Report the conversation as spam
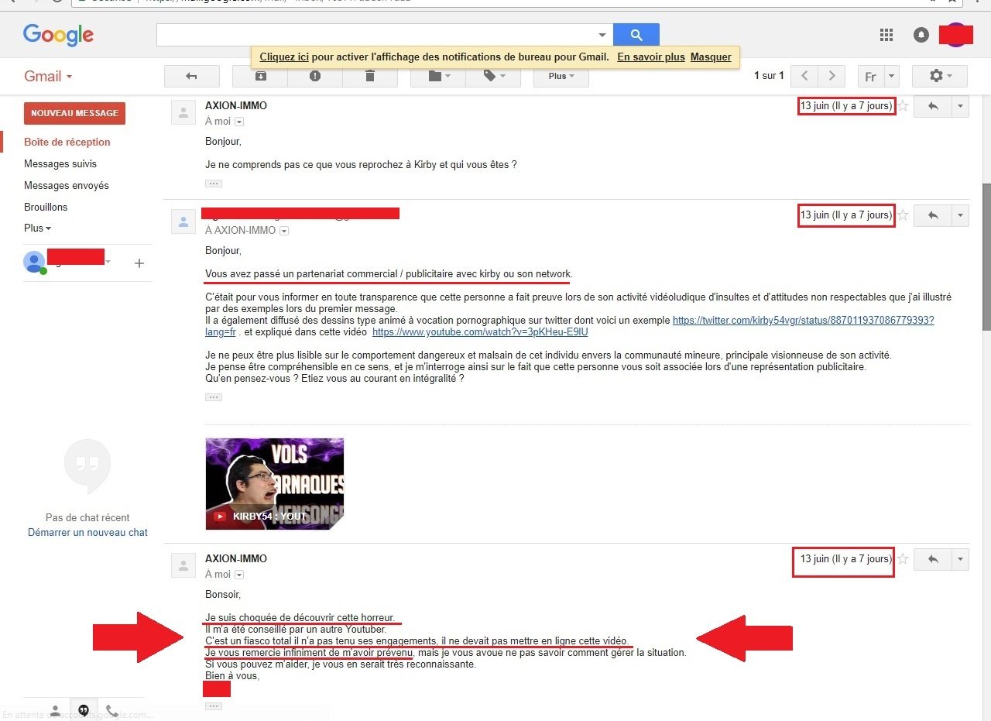991x721 pixels. pyautogui.click(x=315, y=76)
